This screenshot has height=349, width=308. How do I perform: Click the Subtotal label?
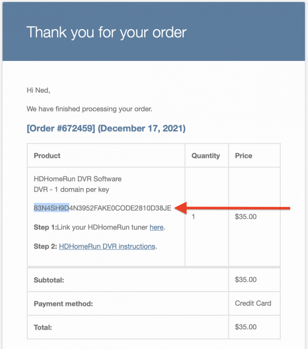click(49, 280)
